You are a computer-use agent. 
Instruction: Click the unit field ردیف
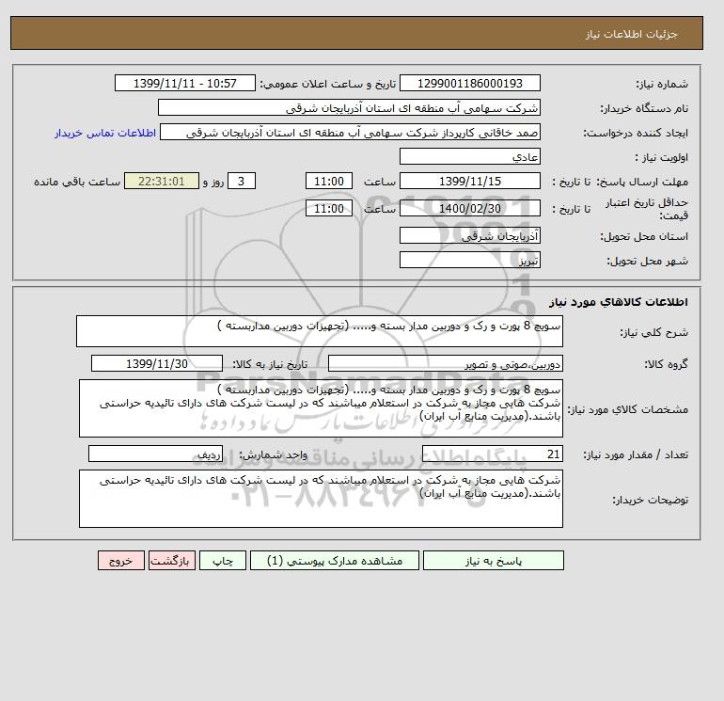coord(155,454)
